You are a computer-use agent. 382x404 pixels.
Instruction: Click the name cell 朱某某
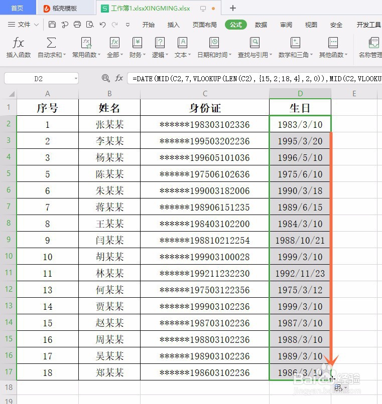[109, 190]
